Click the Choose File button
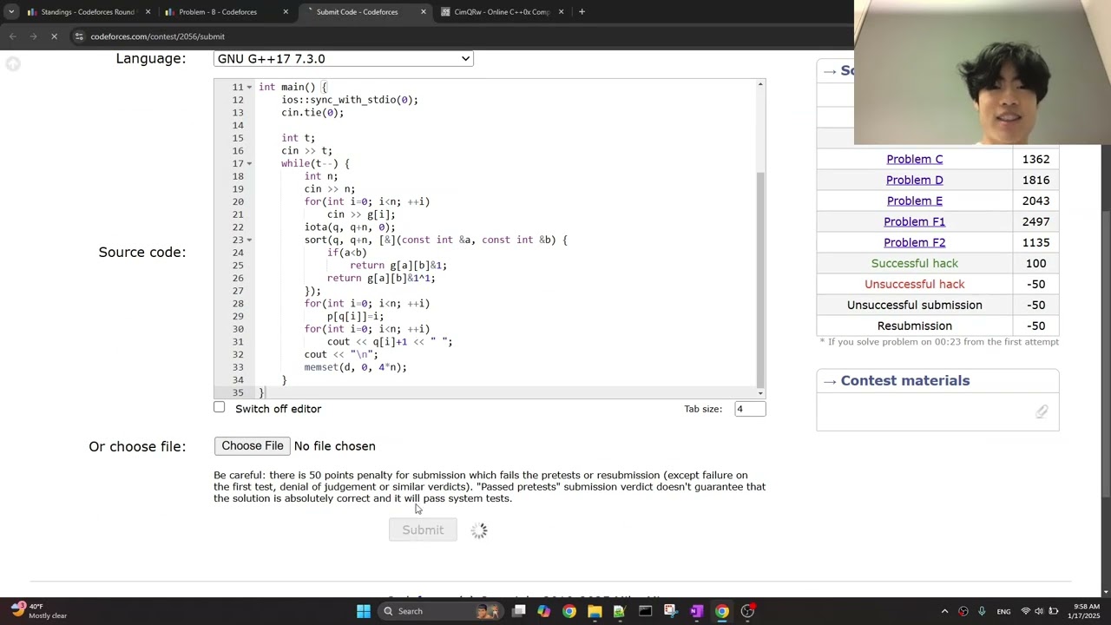Viewport: 1111px width, 625px height. (x=253, y=445)
